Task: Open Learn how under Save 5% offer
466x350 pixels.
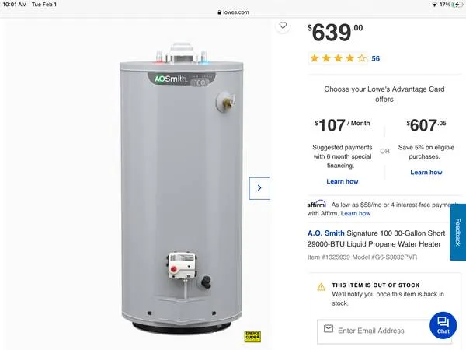Action: coord(426,172)
